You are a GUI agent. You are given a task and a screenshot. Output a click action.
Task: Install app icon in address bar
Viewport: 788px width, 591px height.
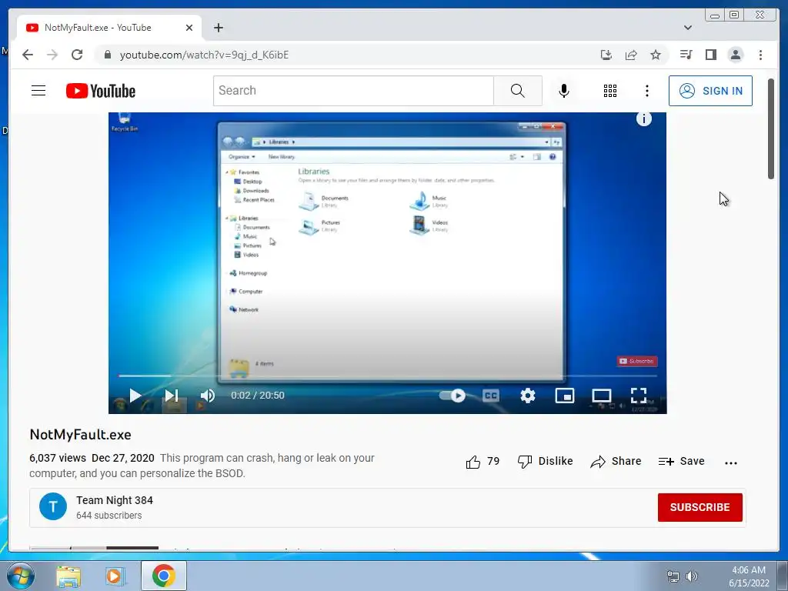pos(606,55)
